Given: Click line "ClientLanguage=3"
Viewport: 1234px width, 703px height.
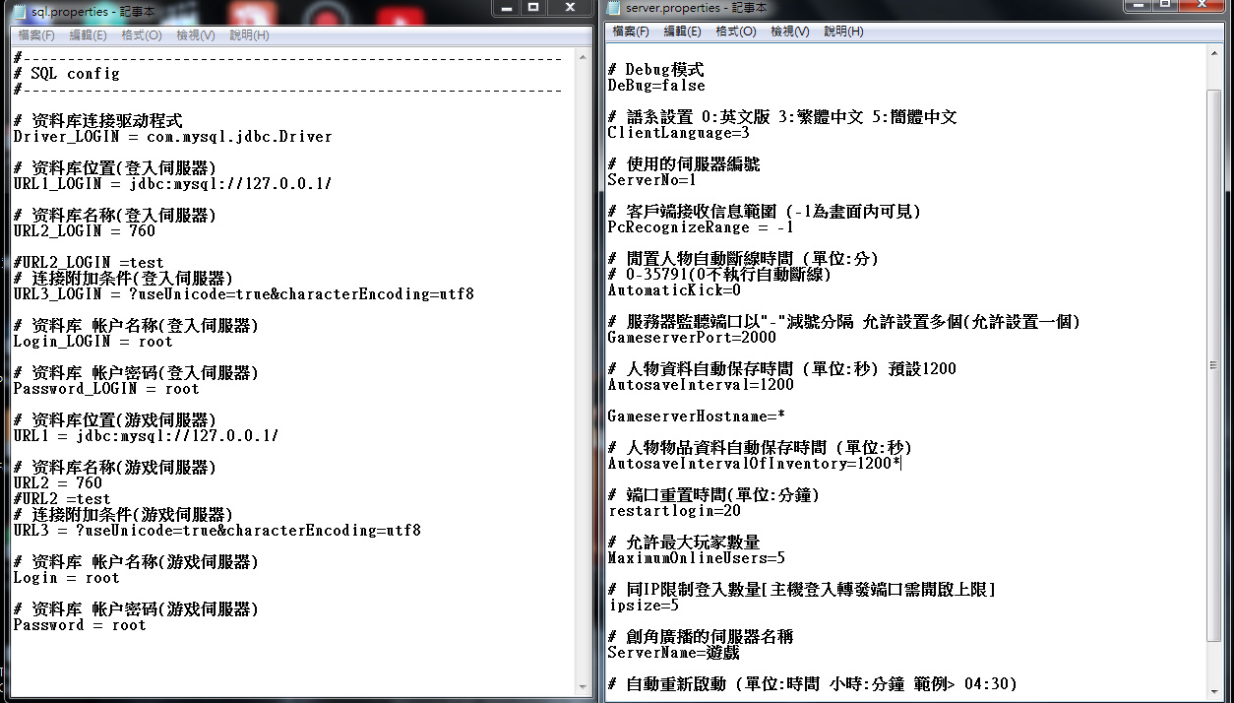Looking at the screenshot, I should (x=679, y=133).
